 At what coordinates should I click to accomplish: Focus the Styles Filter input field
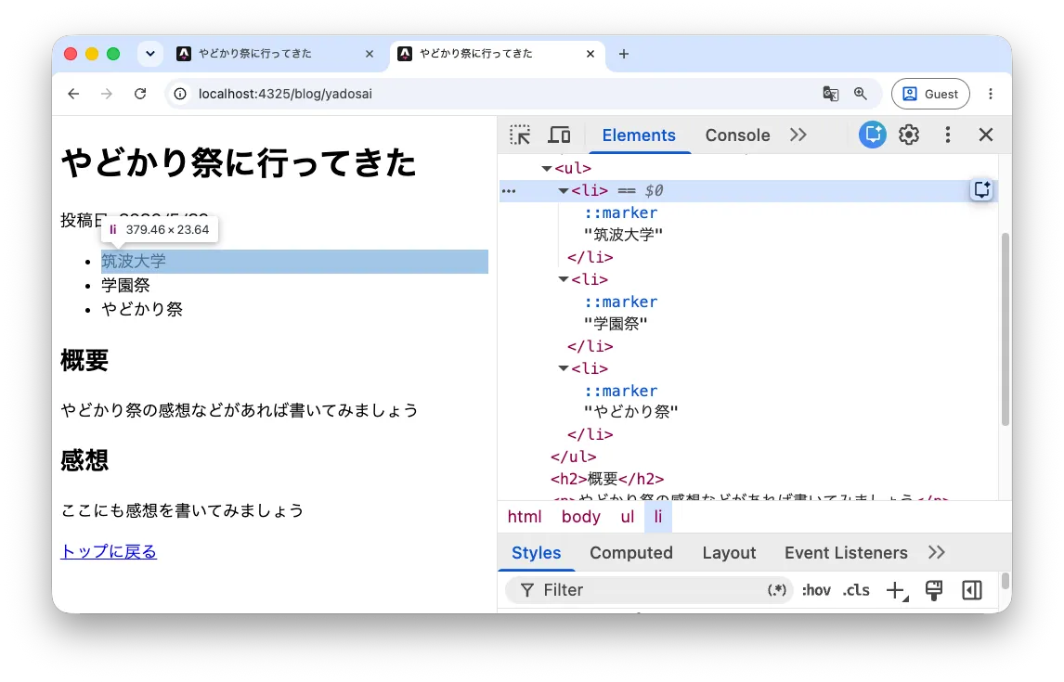point(648,590)
